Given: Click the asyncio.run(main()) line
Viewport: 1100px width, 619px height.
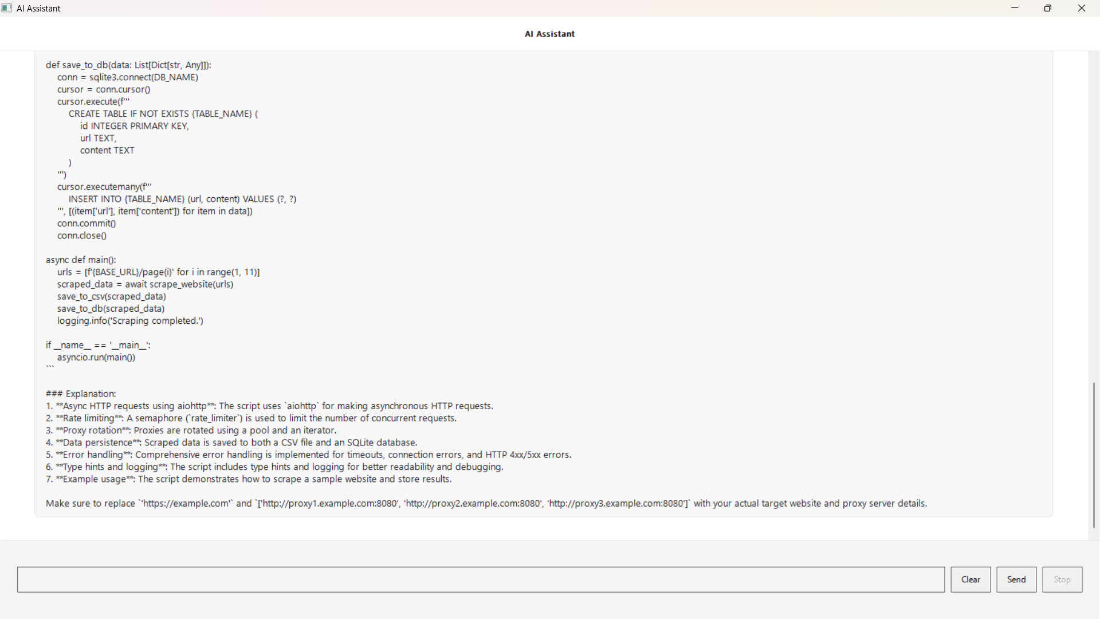Looking at the screenshot, I should click(96, 358).
